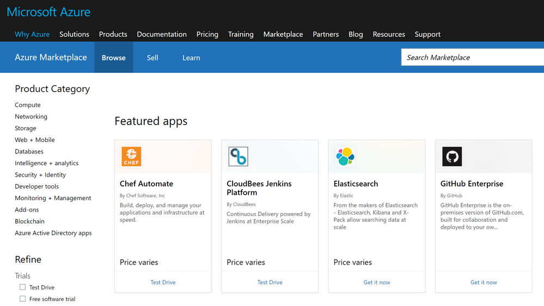Open the Solutions menu
The image size is (544, 306).
(x=74, y=34)
